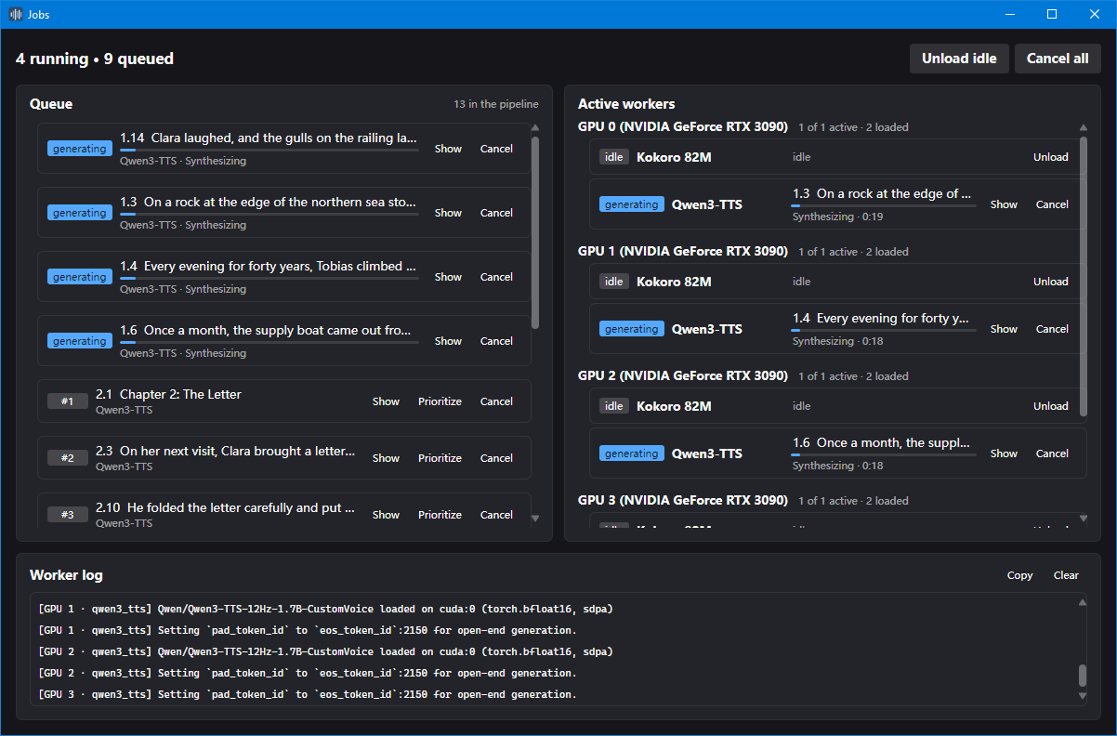Unload Kokoro 82M on GPU 2
The height and width of the screenshot is (736, 1117).
tap(1051, 406)
